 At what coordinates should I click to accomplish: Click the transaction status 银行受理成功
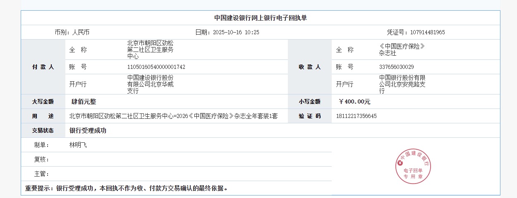click(88, 130)
